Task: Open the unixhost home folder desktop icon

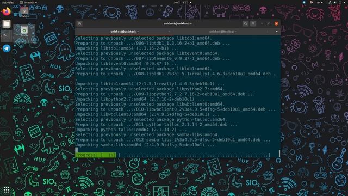Action: point(24,12)
